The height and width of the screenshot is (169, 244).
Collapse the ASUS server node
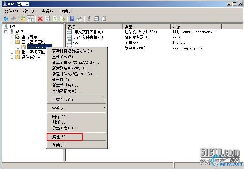tap(6, 32)
